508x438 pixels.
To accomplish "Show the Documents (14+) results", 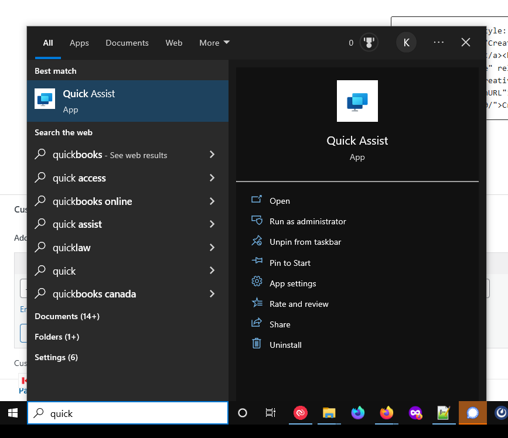I will [67, 316].
